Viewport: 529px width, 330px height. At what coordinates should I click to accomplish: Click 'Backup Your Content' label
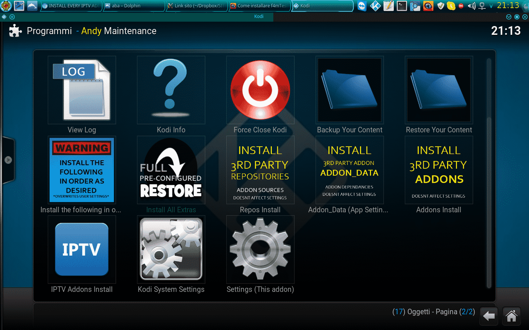(x=350, y=130)
